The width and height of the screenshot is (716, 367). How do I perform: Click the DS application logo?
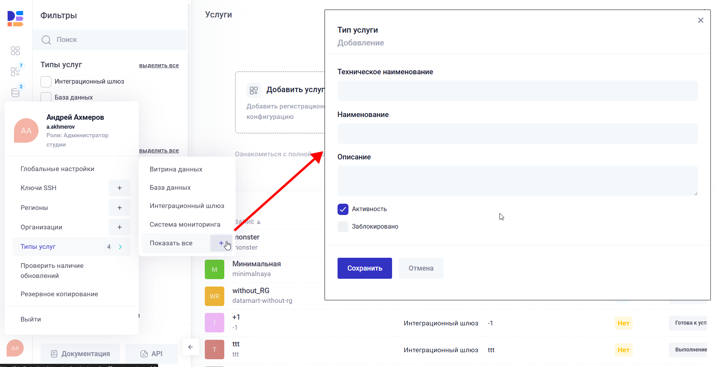[x=15, y=17]
